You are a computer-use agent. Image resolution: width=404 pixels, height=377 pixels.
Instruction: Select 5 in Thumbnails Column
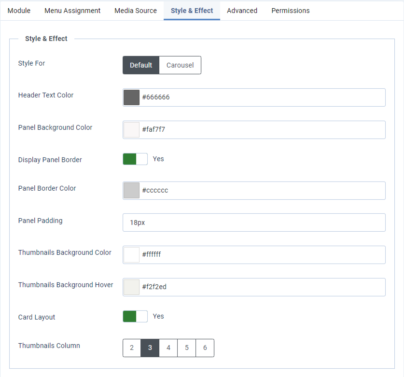point(187,348)
